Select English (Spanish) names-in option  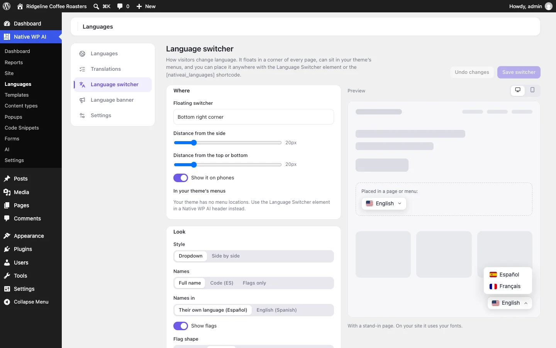[277, 310]
